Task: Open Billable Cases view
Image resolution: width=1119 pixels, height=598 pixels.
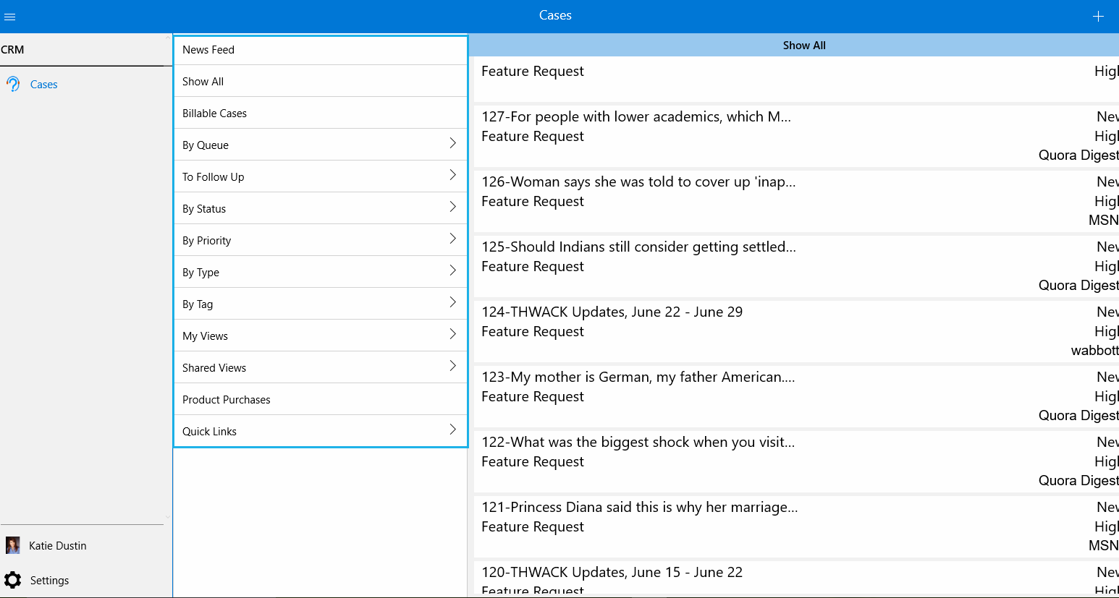Action: 215,114
